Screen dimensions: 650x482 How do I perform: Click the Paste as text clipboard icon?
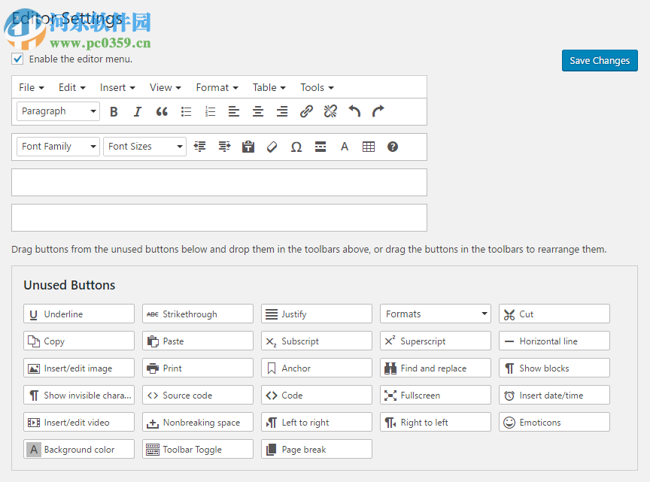click(x=248, y=147)
